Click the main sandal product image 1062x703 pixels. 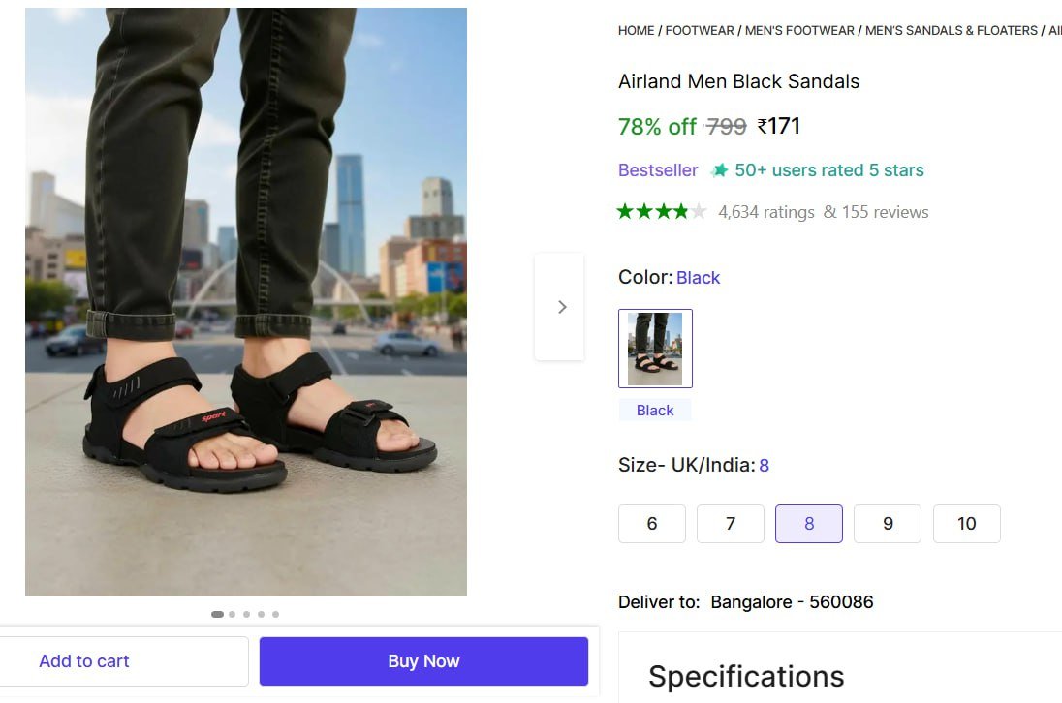coord(246,302)
